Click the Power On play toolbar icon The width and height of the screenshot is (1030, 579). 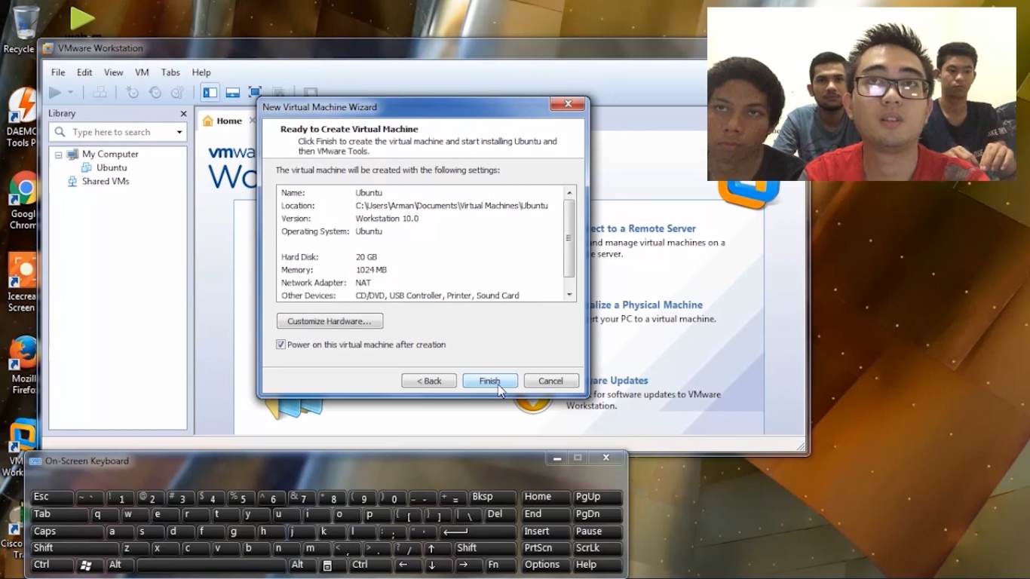(54, 92)
